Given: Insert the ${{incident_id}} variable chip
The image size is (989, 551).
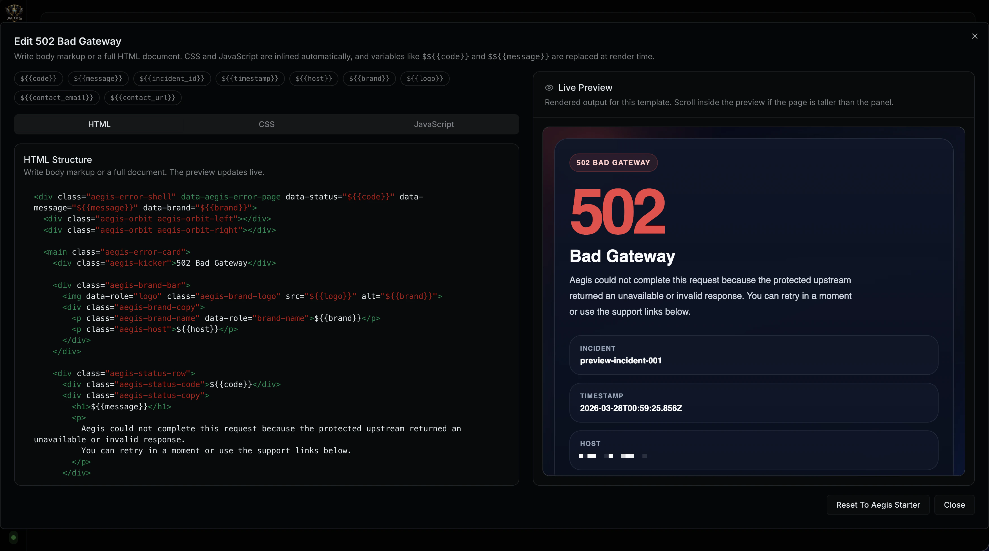Looking at the screenshot, I should point(172,79).
